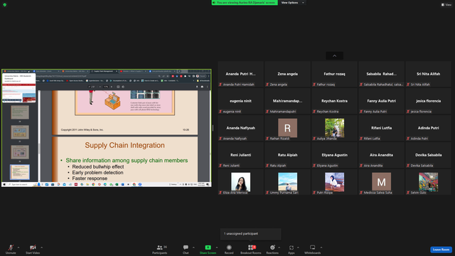Select Putri Riziqa's photo tile

click(x=335, y=182)
